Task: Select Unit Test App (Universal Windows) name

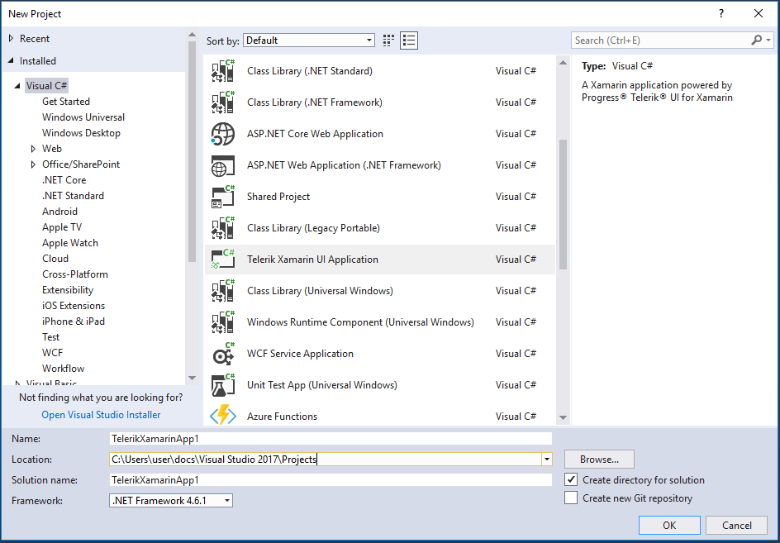Action: (322, 385)
